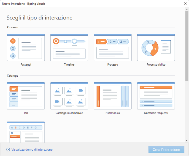Select the Catalogo multimediale thumbnail

[x=69, y=96]
